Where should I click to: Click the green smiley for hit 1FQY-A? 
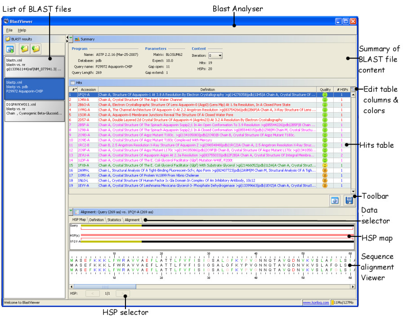click(x=325, y=95)
